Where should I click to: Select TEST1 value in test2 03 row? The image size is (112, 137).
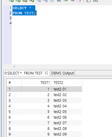[36, 101]
